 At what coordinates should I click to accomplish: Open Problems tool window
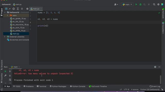click(x=29, y=86)
